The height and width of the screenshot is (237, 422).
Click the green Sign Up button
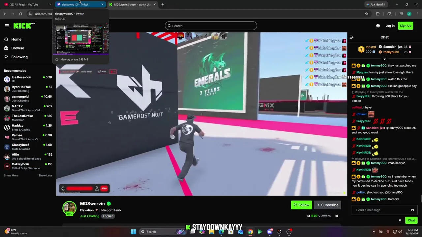tap(406, 26)
